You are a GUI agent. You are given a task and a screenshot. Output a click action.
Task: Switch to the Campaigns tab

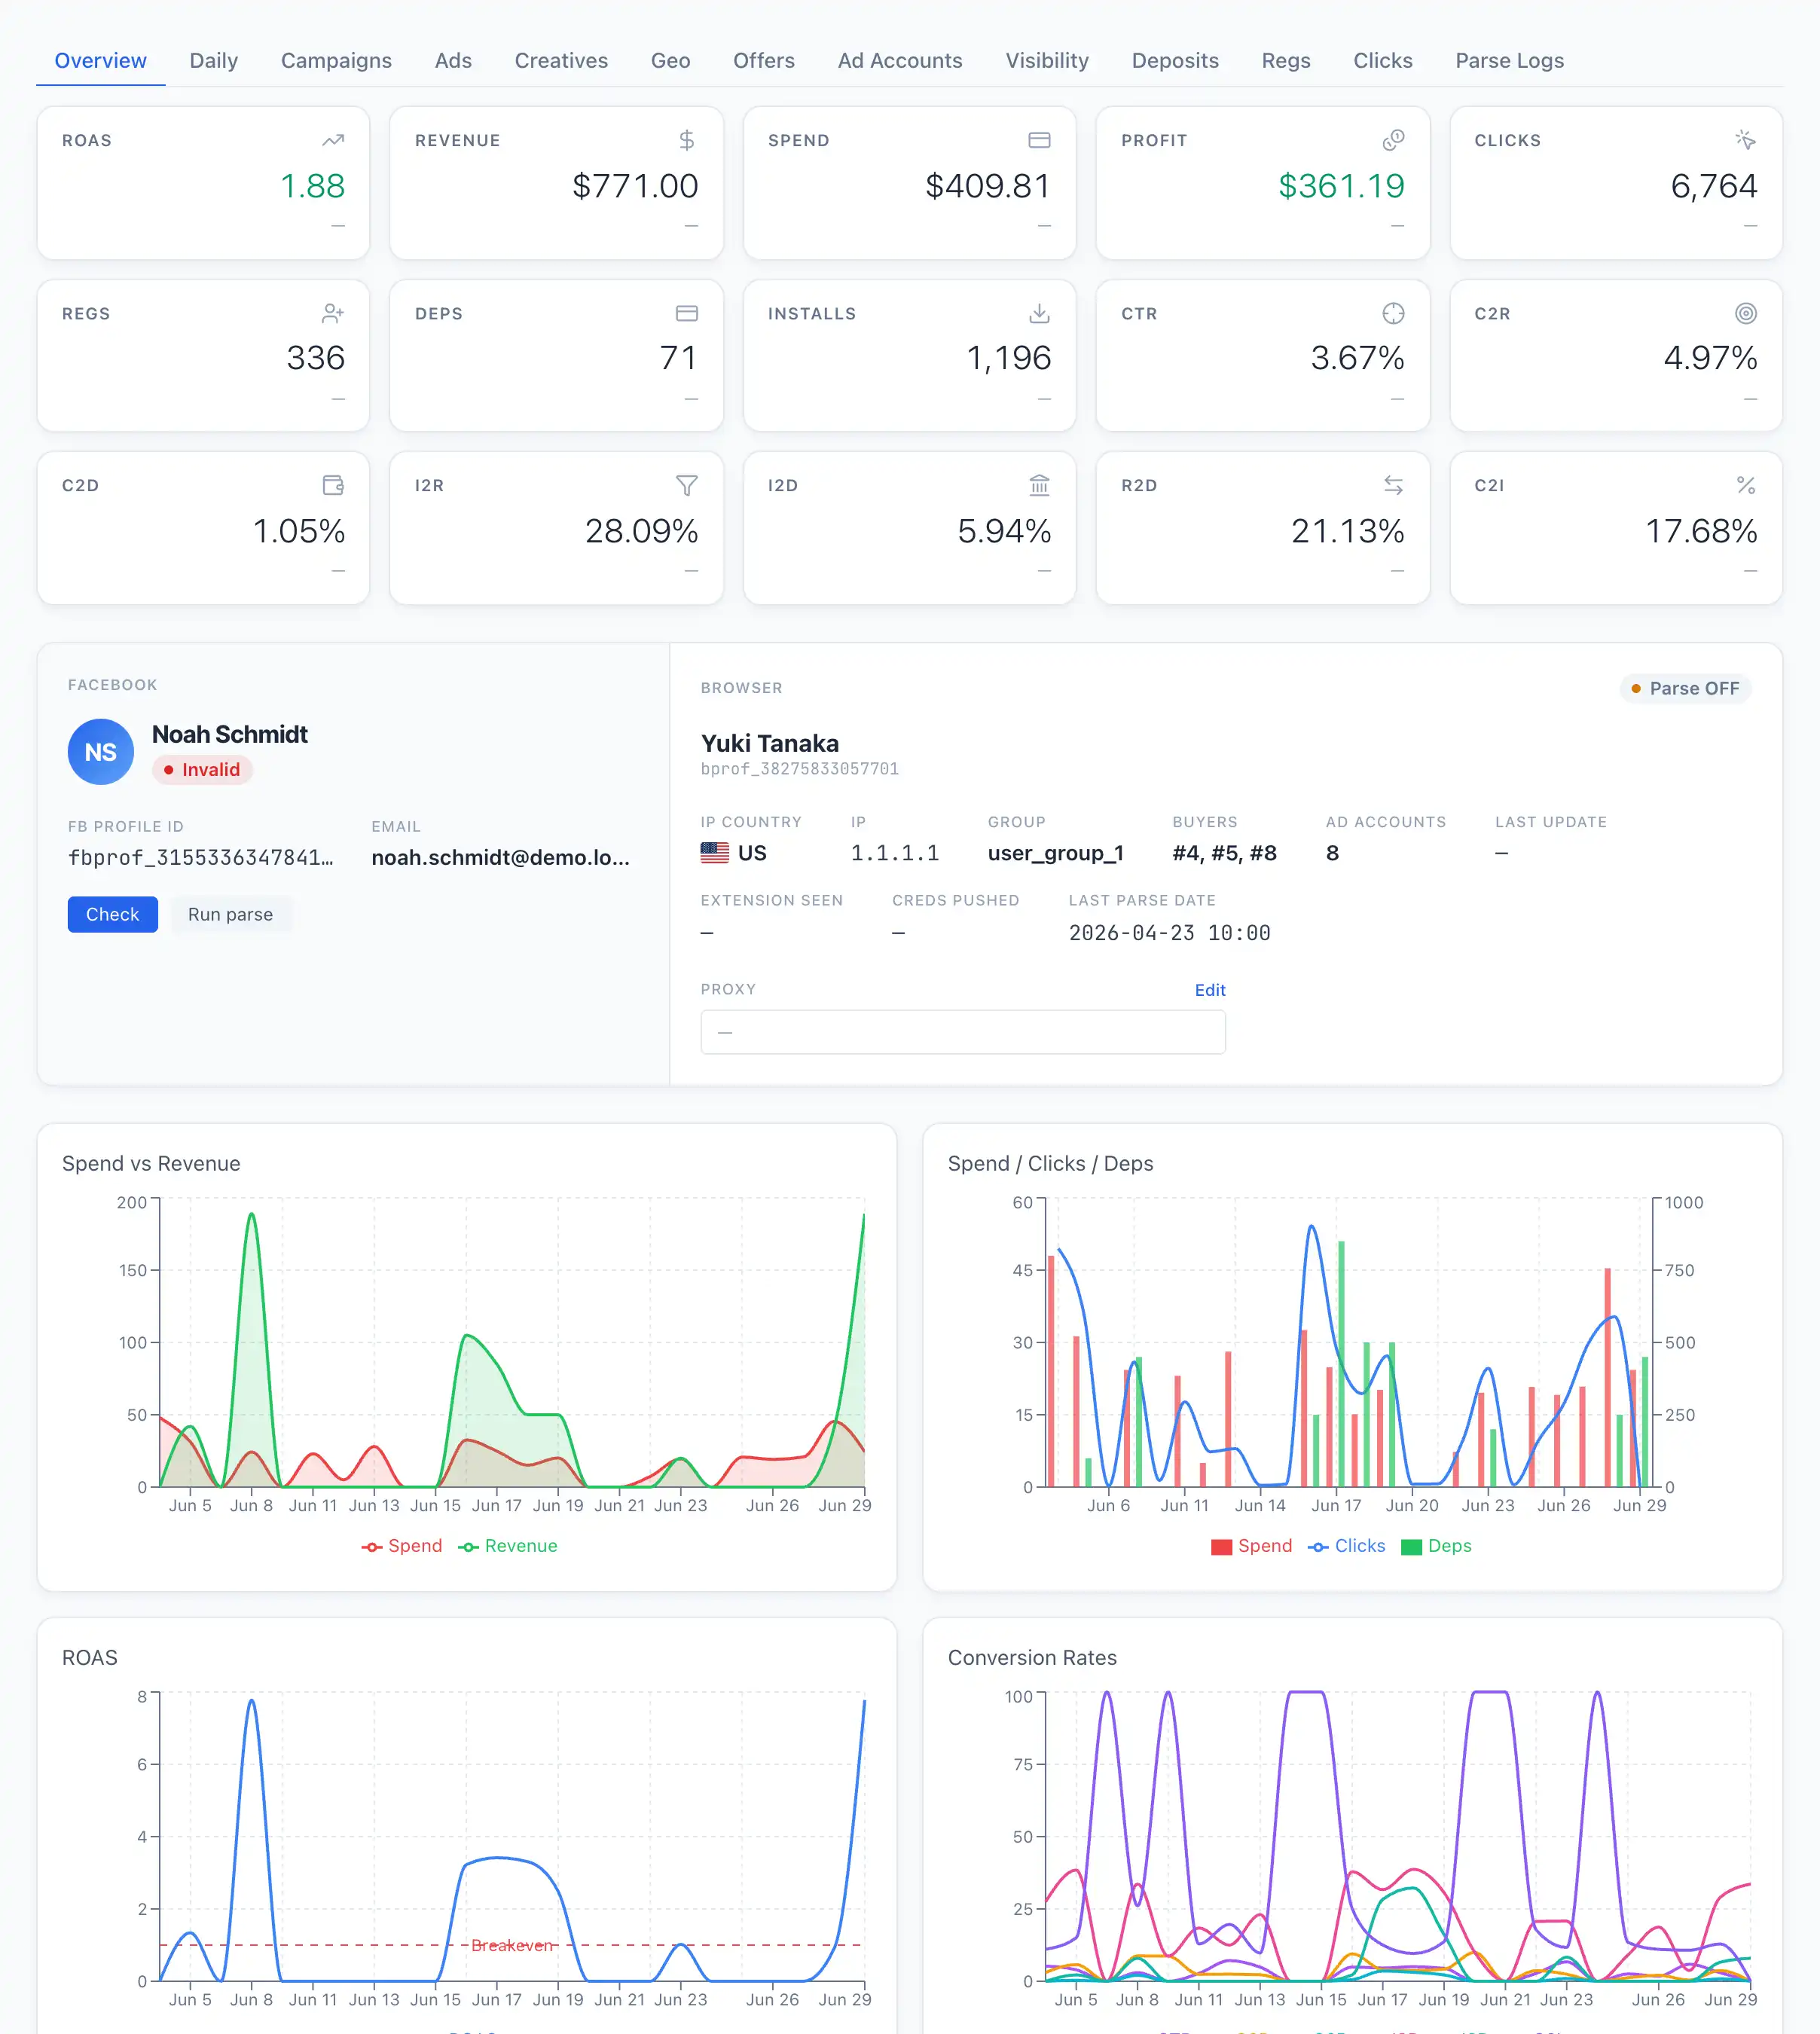(x=336, y=60)
